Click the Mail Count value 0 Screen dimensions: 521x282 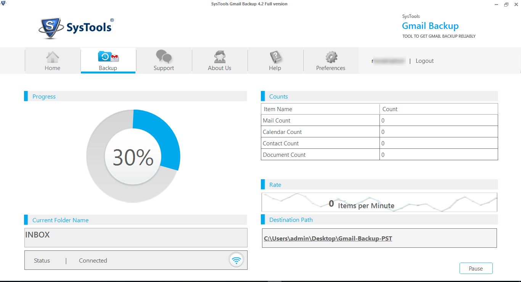[x=383, y=121]
